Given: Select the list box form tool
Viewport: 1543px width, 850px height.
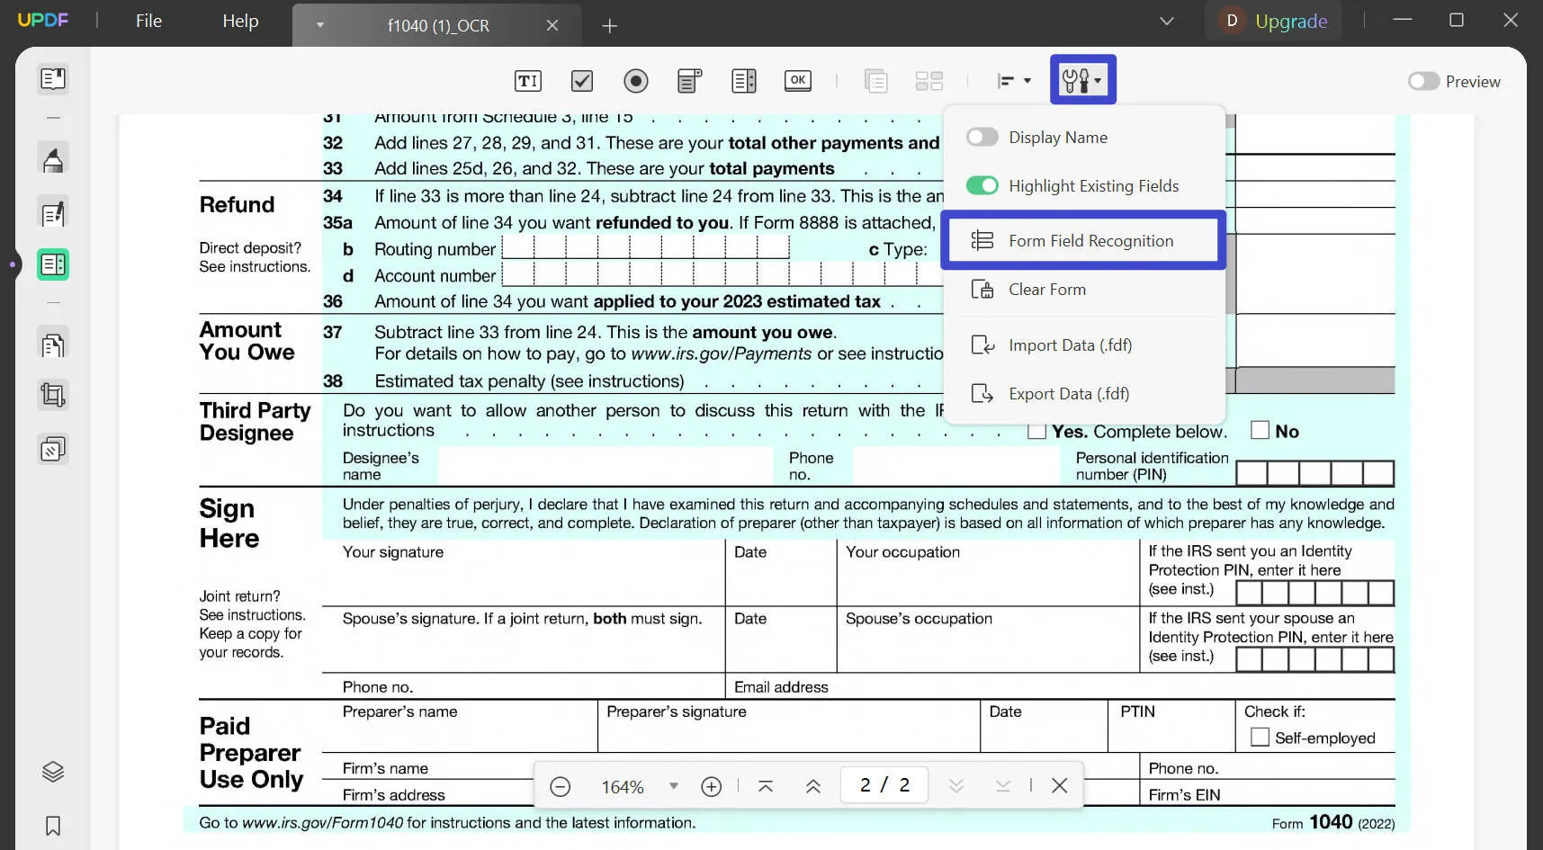Looking at the screenshot, I should (743, 80).
